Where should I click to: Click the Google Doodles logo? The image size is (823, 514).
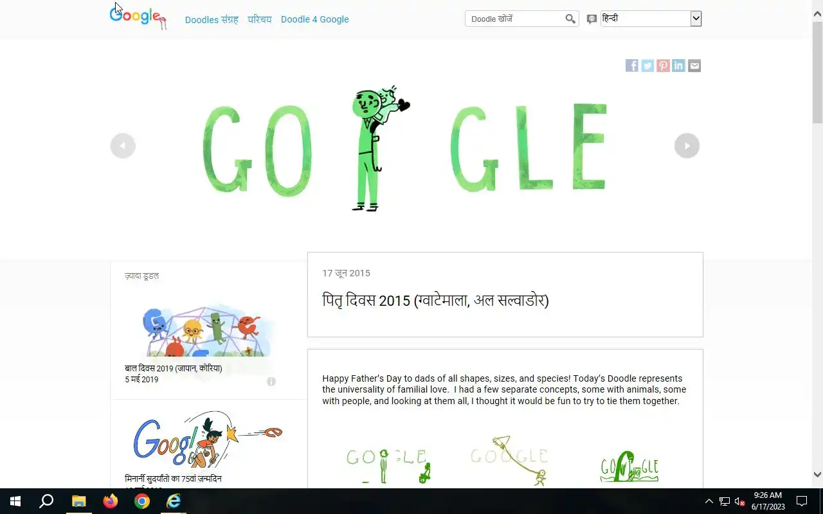[x=138, y=17]
